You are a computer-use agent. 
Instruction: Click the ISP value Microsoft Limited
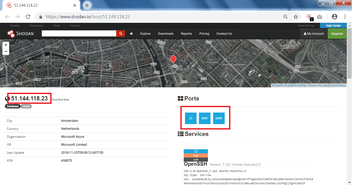pyautogui.click(x=74, y=145)
